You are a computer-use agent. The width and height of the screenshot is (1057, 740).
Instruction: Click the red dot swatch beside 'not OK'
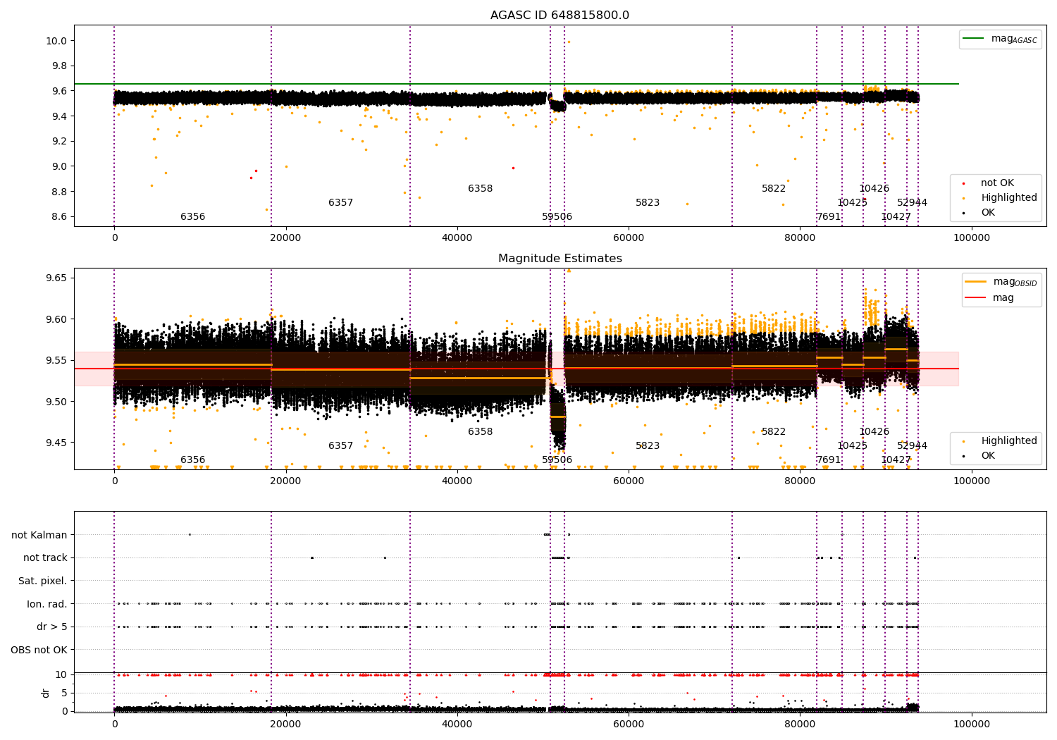click(x=963, y=184)
